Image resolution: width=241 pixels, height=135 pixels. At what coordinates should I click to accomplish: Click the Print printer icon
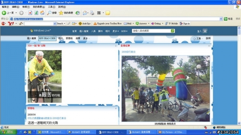tap(92, 13)
